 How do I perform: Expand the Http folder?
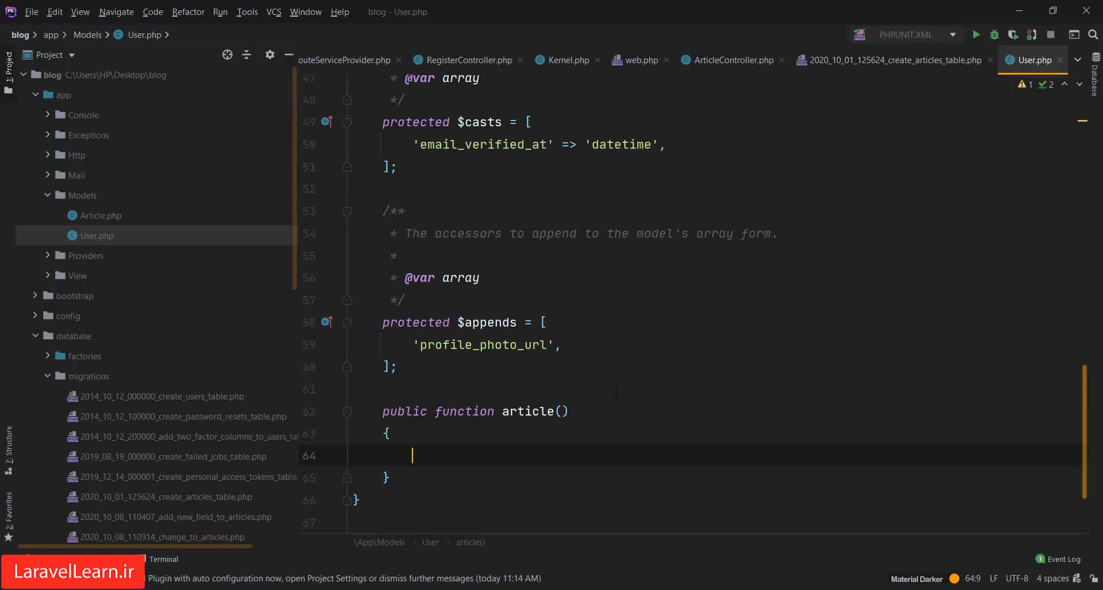pos(48,155)
